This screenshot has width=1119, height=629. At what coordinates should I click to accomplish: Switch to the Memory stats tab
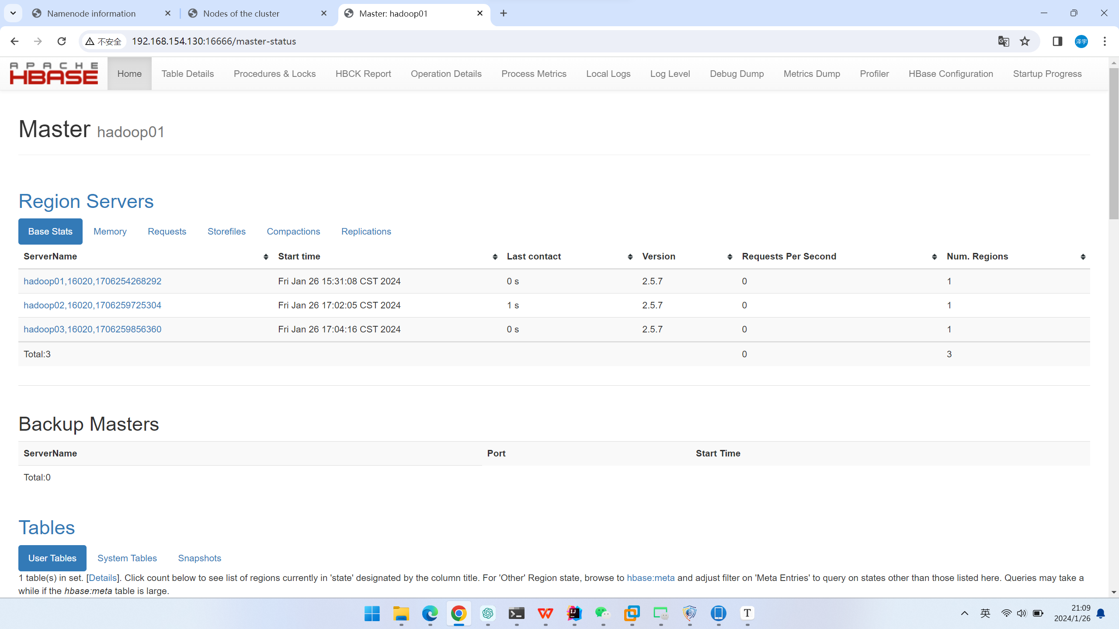click(x=110, y=232)
